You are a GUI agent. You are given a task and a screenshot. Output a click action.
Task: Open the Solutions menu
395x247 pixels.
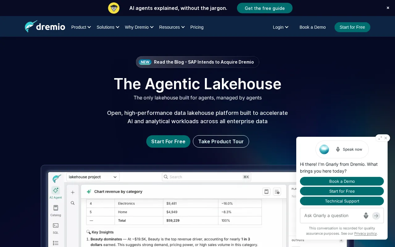click(108, 27)
